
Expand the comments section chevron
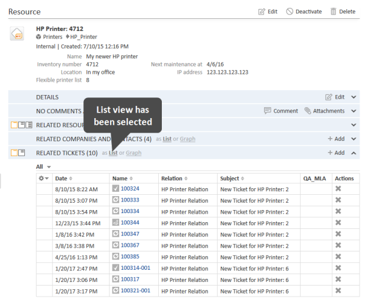click(x=353, y=111)
